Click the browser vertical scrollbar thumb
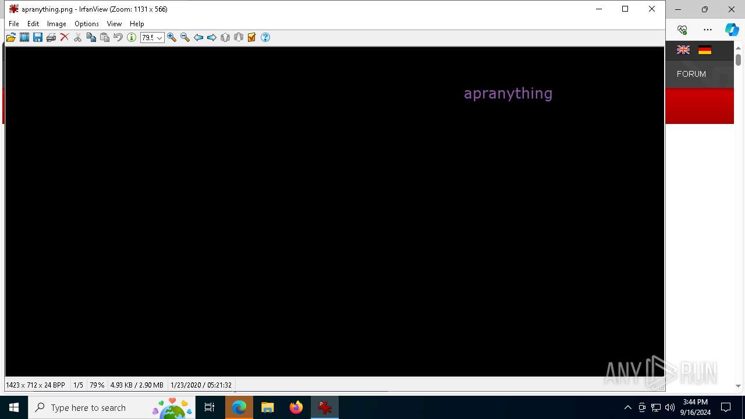The image size is (745, 419). pyautogui.click(x=738, y=60)
